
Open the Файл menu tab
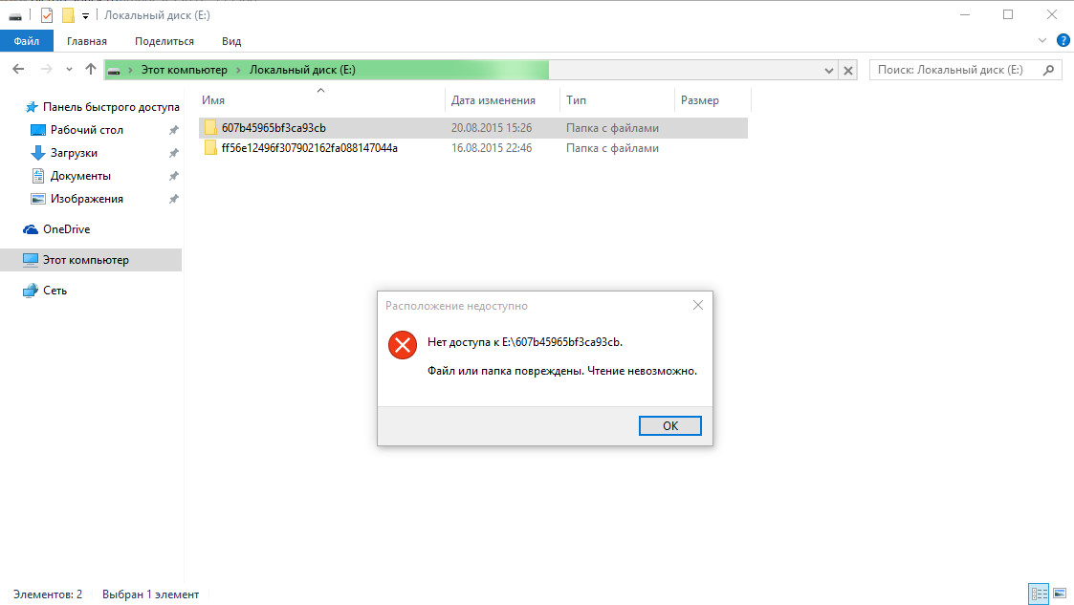(27, 41)
